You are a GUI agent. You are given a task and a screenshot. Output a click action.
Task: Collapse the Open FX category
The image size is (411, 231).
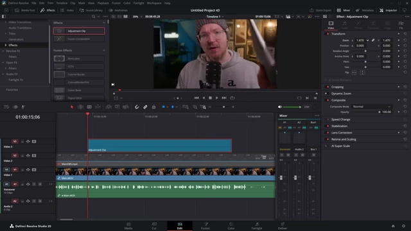tap(3, 63)
